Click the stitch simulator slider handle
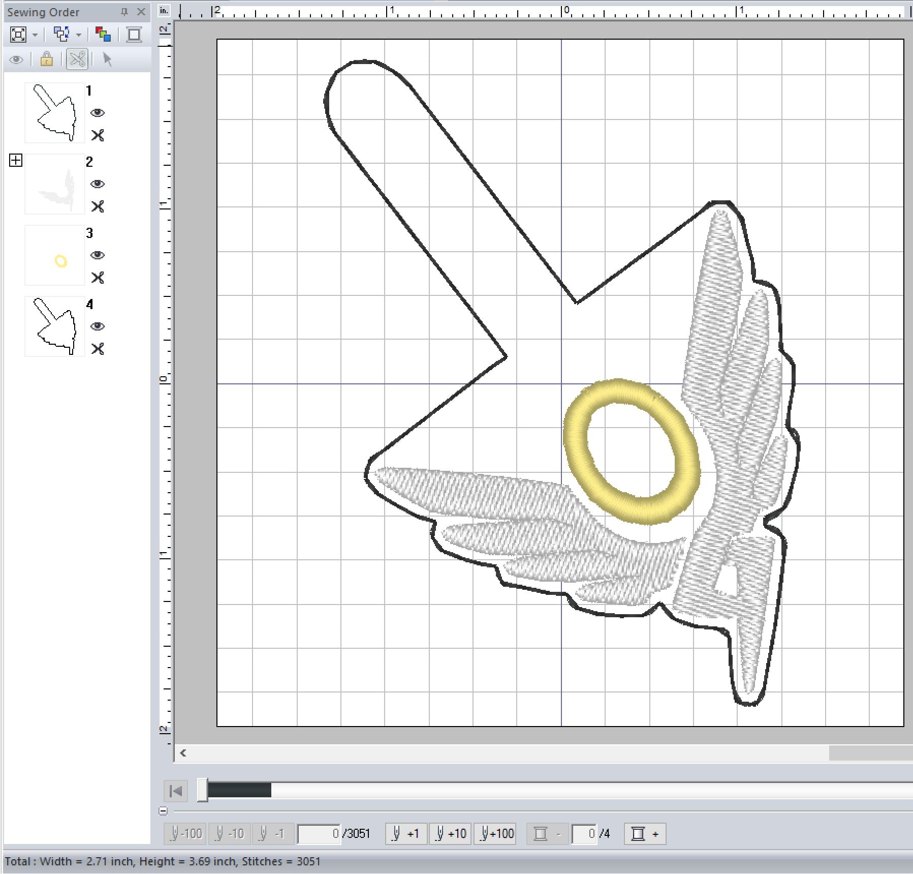 coord(202,790)
